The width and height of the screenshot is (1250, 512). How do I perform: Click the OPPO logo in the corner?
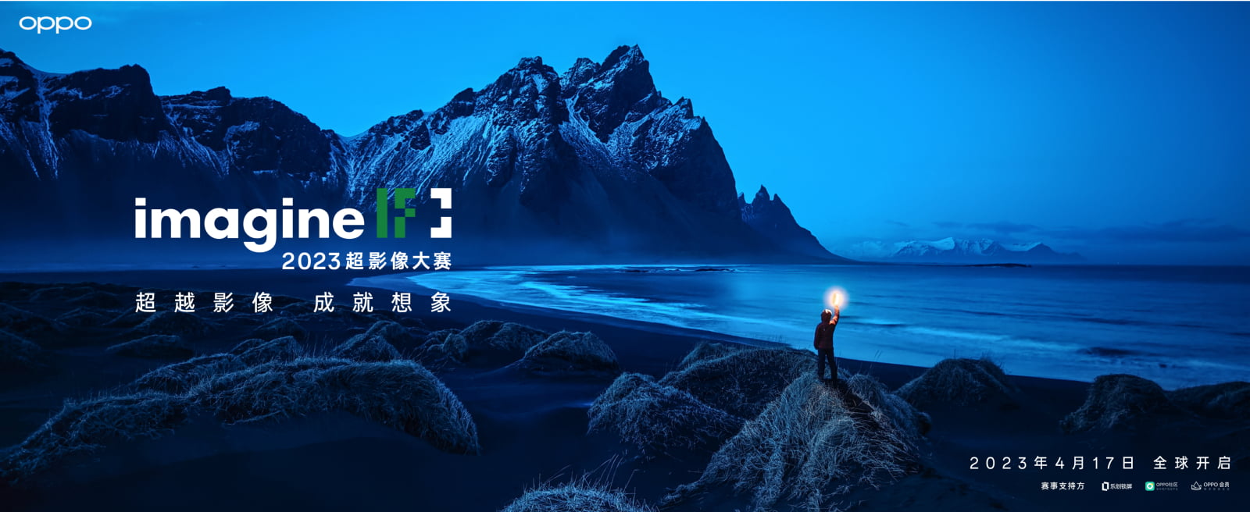coord(55,24)
